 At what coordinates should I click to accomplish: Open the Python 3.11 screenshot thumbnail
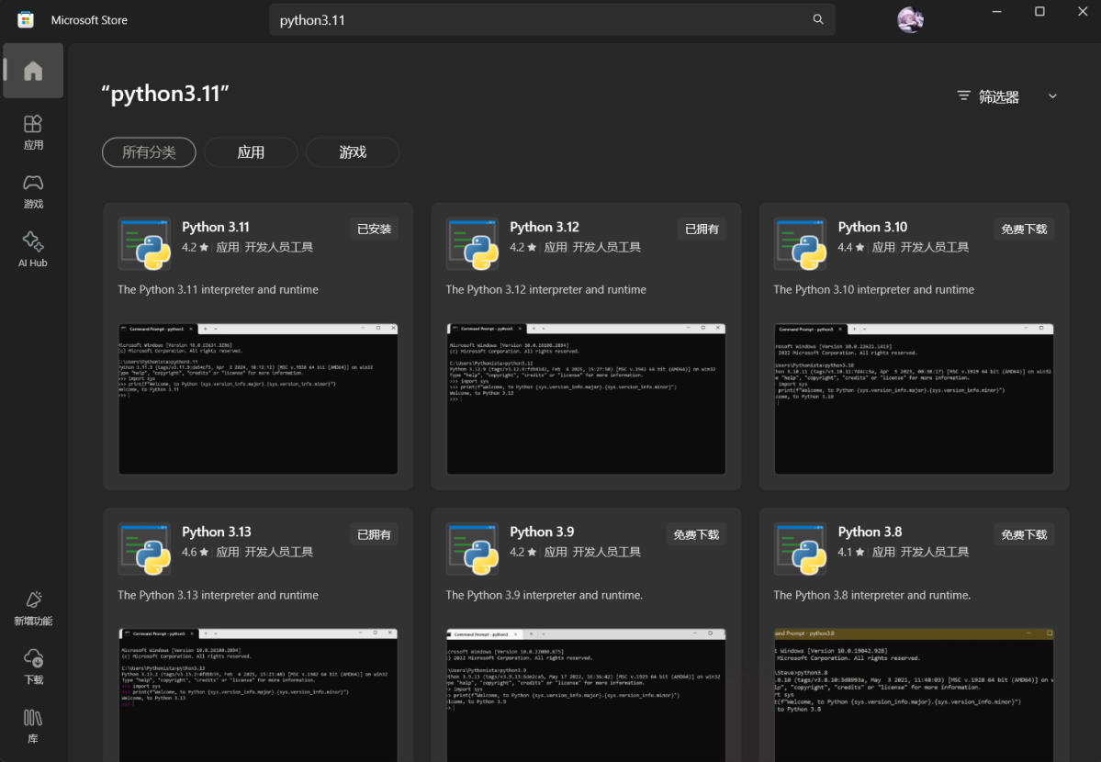(x=258, y=398)
